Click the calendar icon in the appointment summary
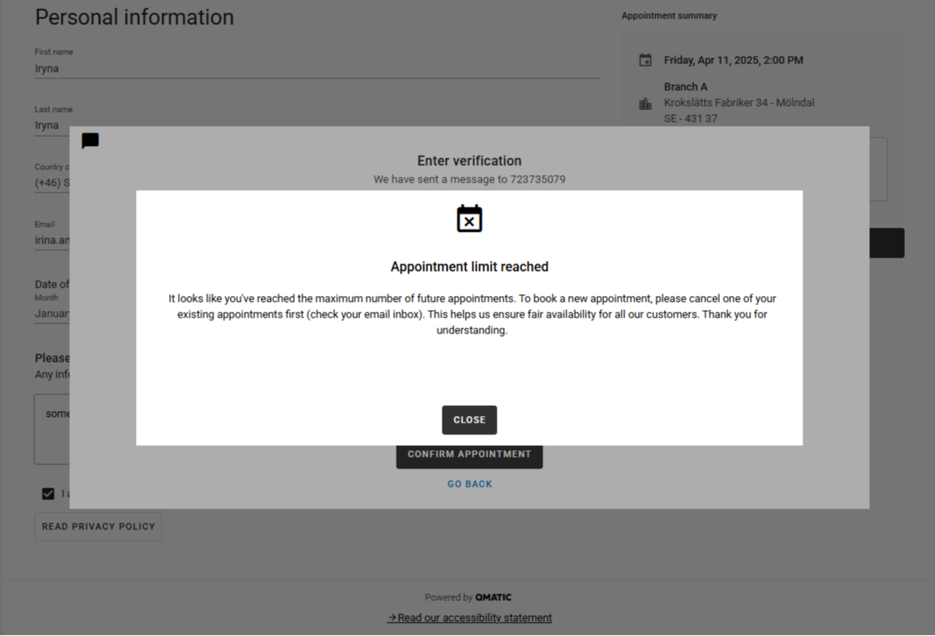 point(645,60)
